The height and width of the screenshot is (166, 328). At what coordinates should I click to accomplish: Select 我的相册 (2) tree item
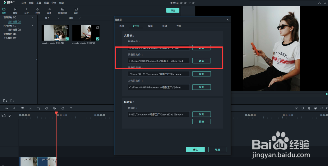pyautogui.click(x=14, y=22)
